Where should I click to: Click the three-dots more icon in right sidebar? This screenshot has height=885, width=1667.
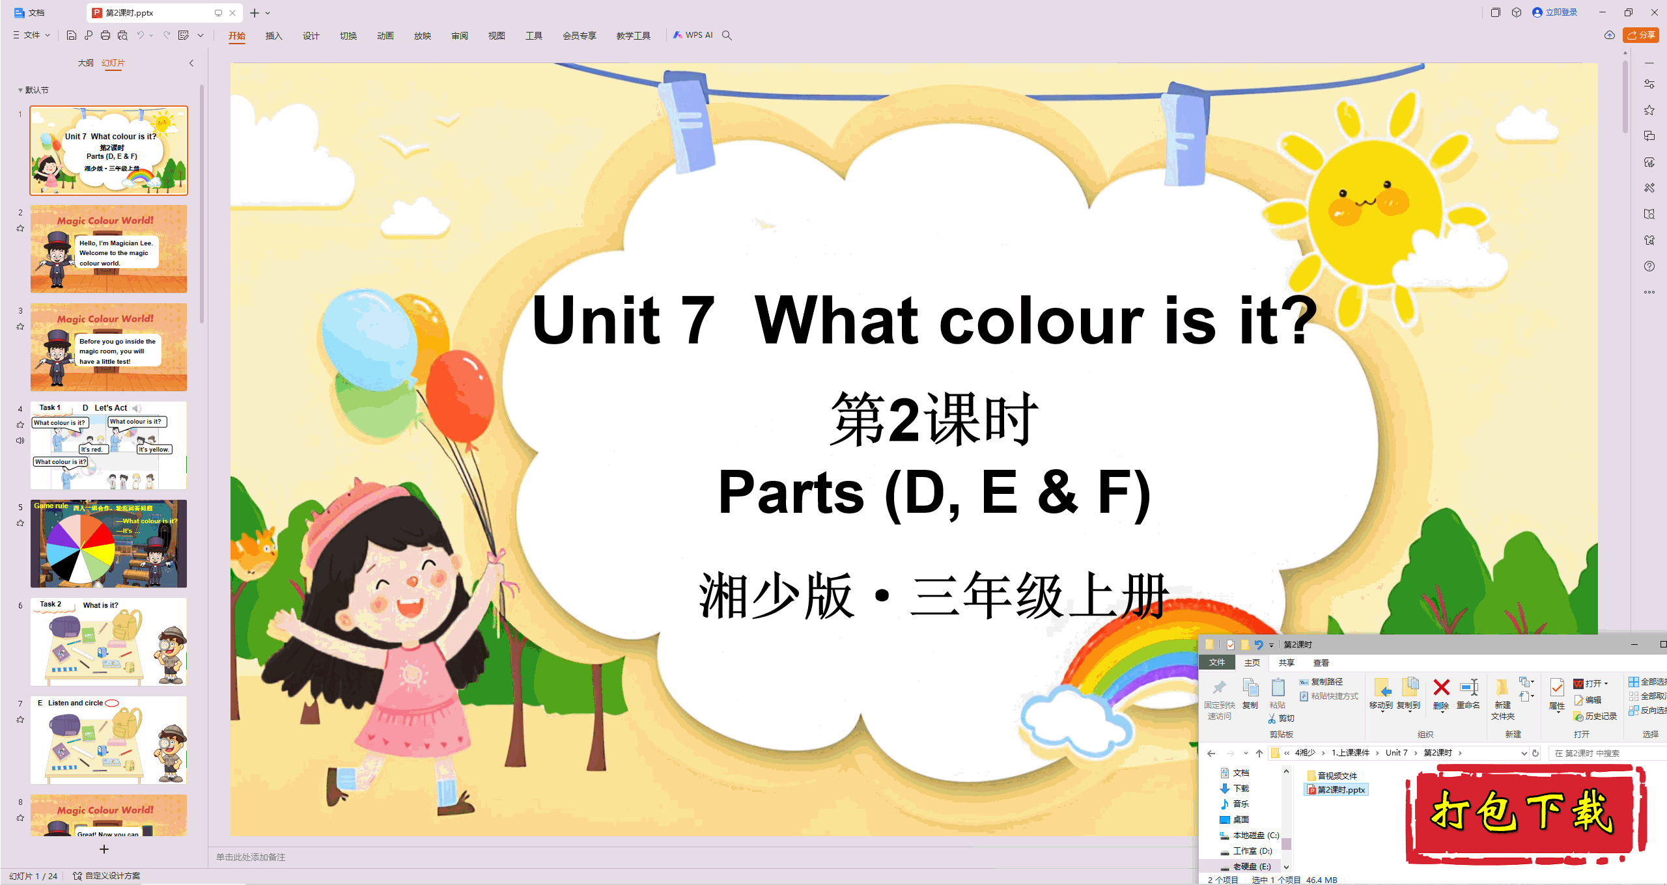click(1649, 292)
